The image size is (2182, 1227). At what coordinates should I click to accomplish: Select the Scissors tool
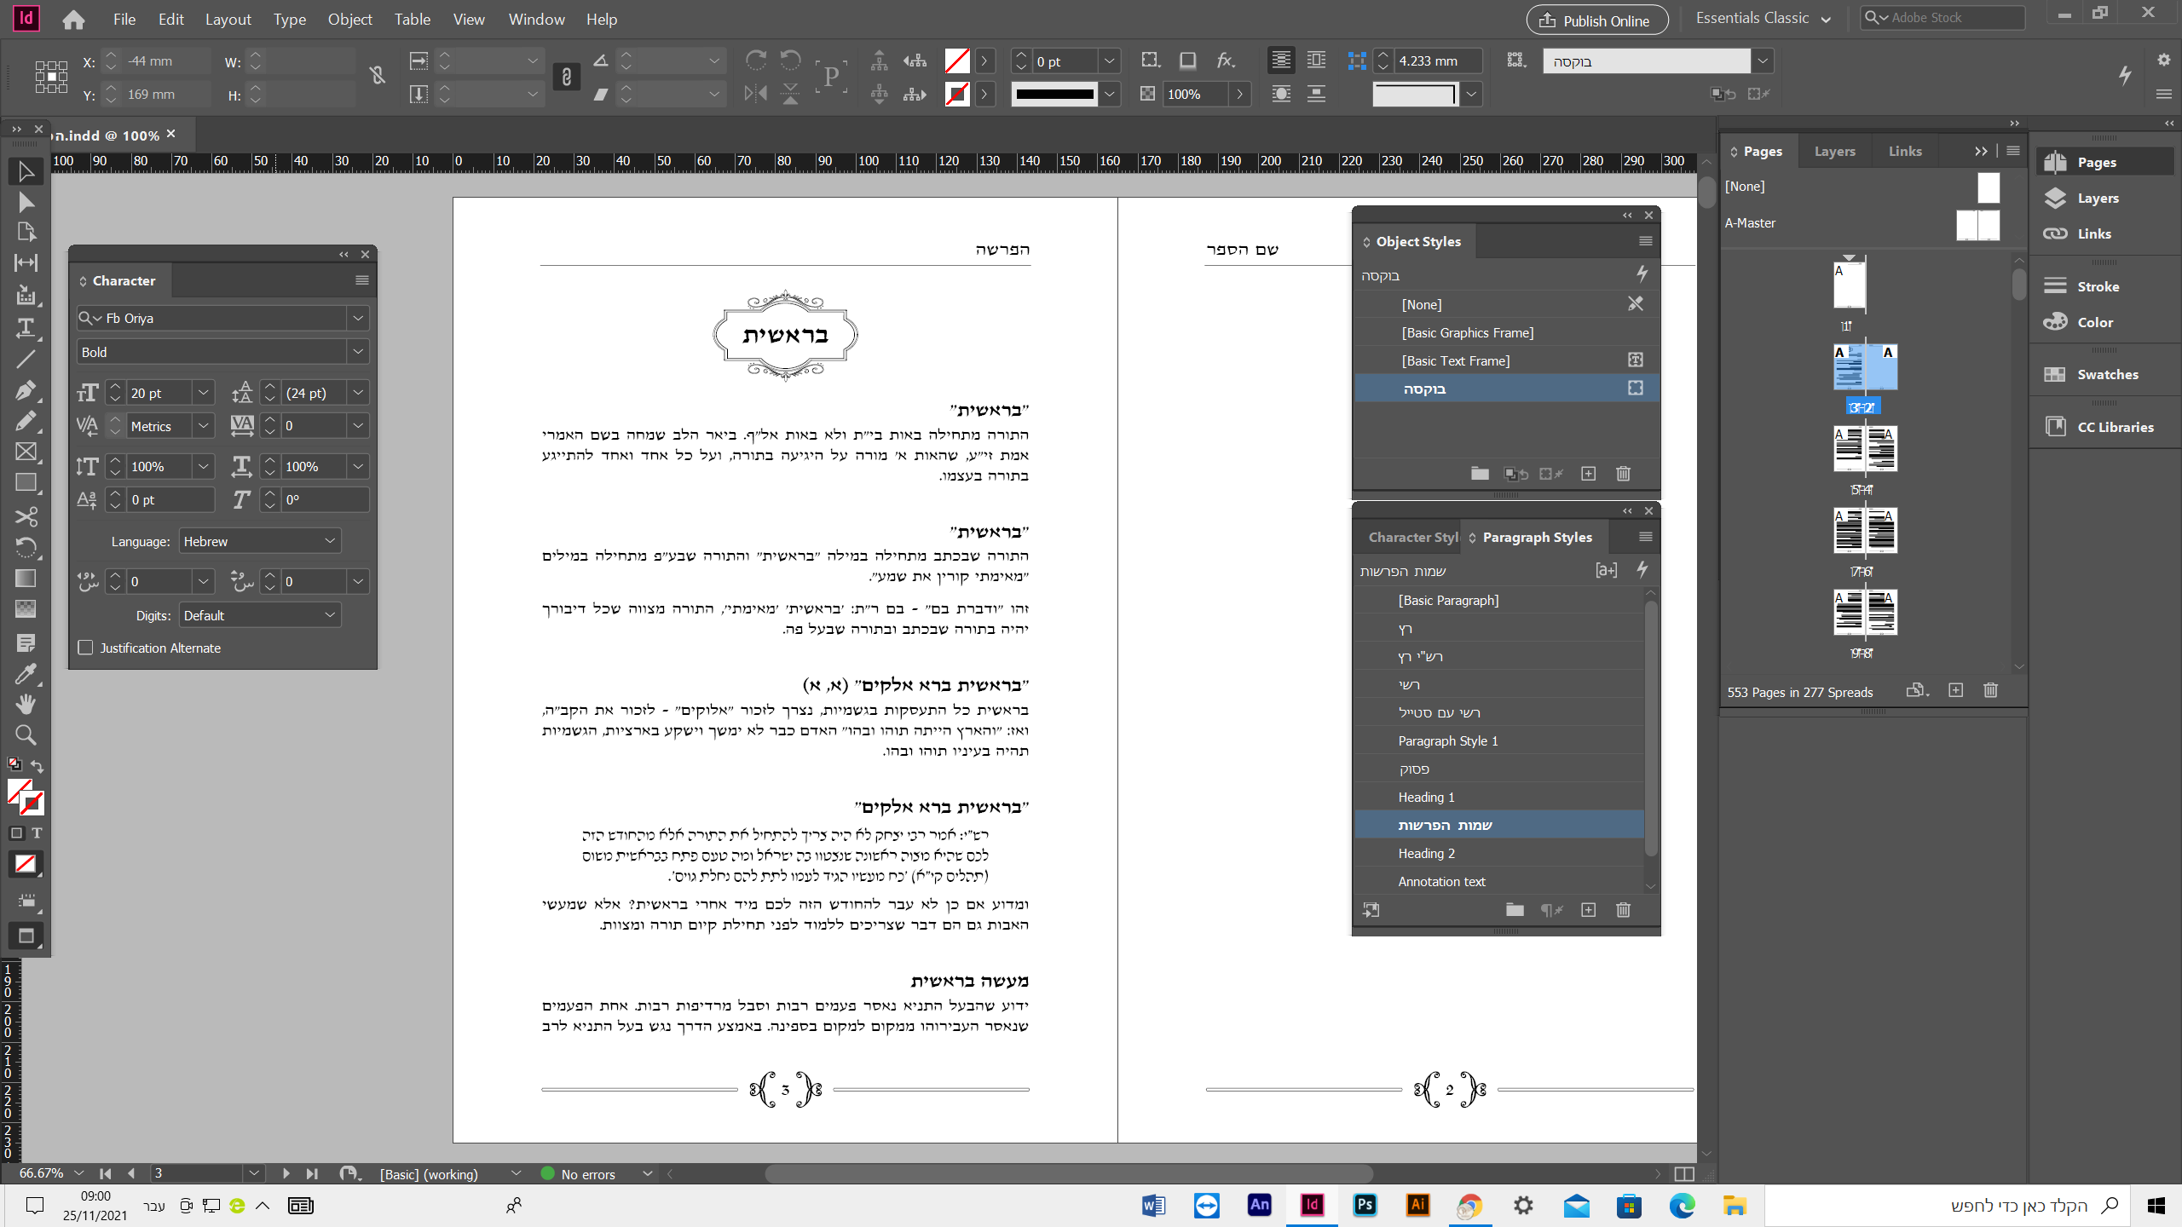pyautogui.click(x=26, y=516)
